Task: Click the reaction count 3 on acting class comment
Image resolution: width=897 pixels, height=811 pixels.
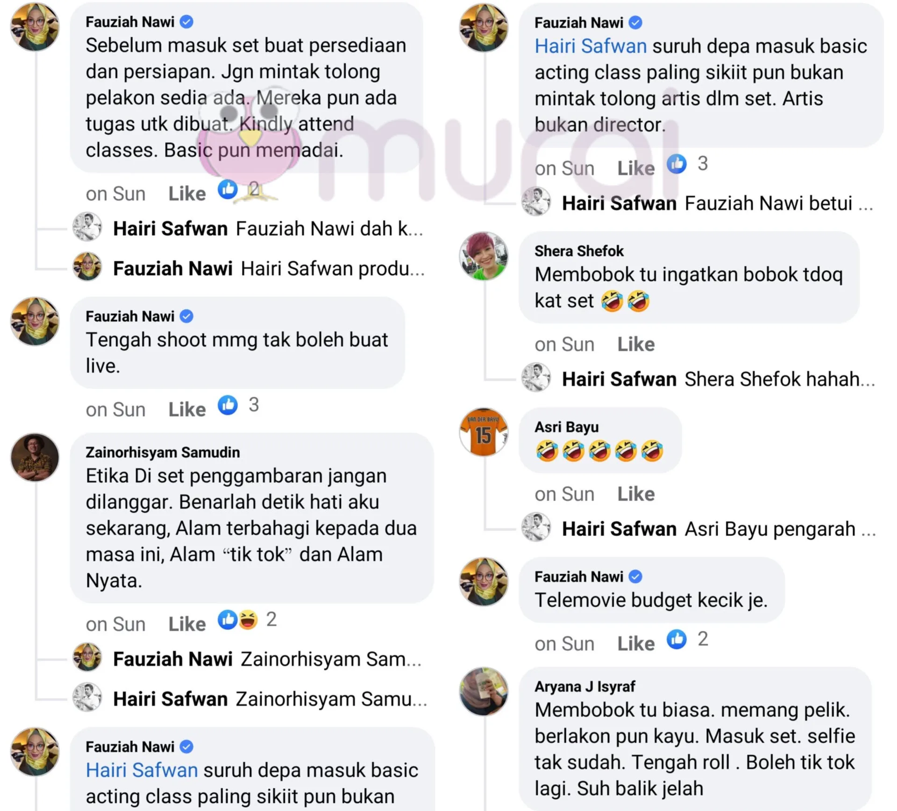Action: click(703, 164)
